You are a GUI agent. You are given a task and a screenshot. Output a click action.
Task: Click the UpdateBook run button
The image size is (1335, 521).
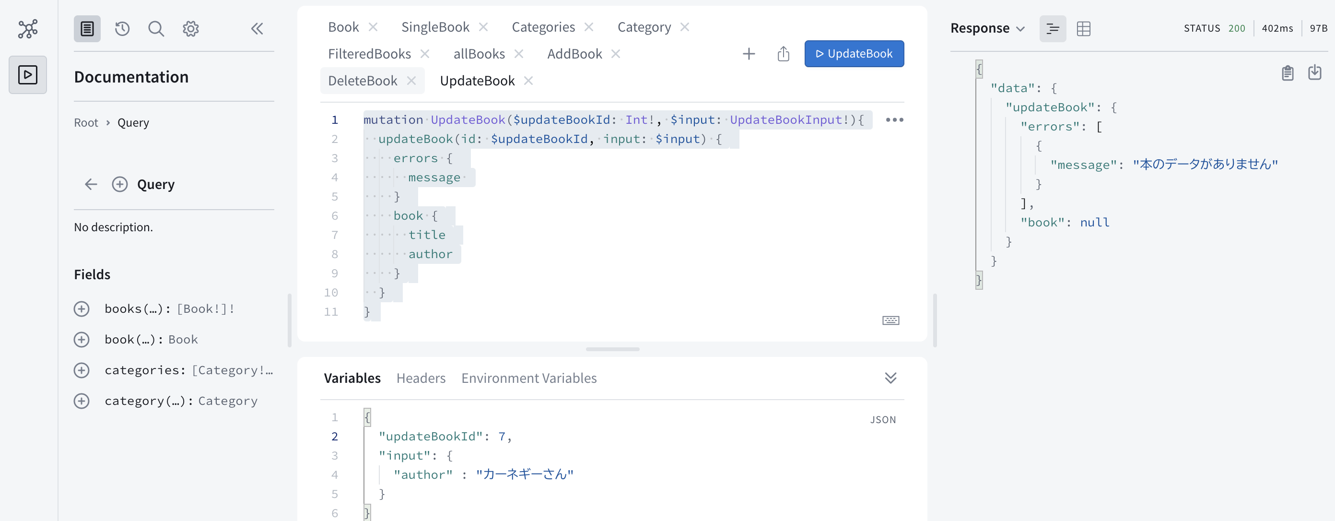[853, 53]
